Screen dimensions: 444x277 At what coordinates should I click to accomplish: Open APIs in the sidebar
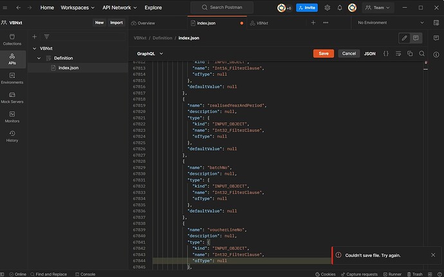12,59
